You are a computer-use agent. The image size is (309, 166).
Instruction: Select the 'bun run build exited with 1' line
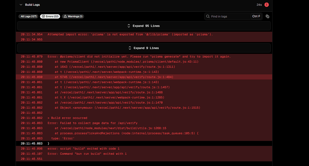[87, 154]
